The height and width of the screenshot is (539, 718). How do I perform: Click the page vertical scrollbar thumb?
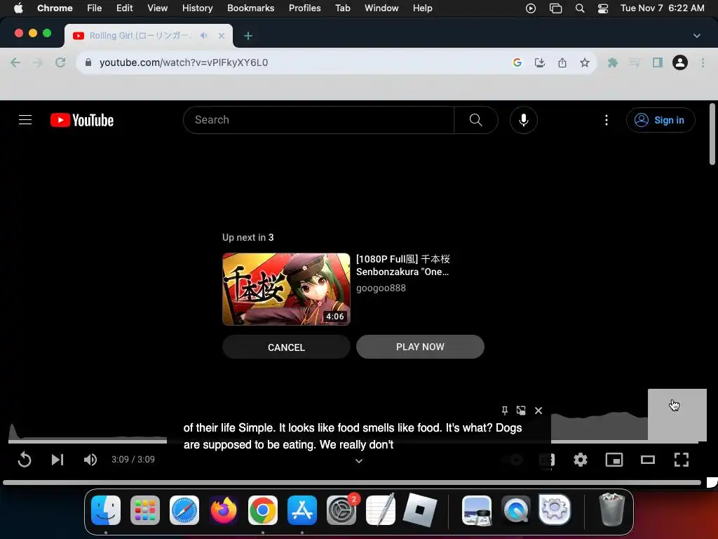coord(712,134)
